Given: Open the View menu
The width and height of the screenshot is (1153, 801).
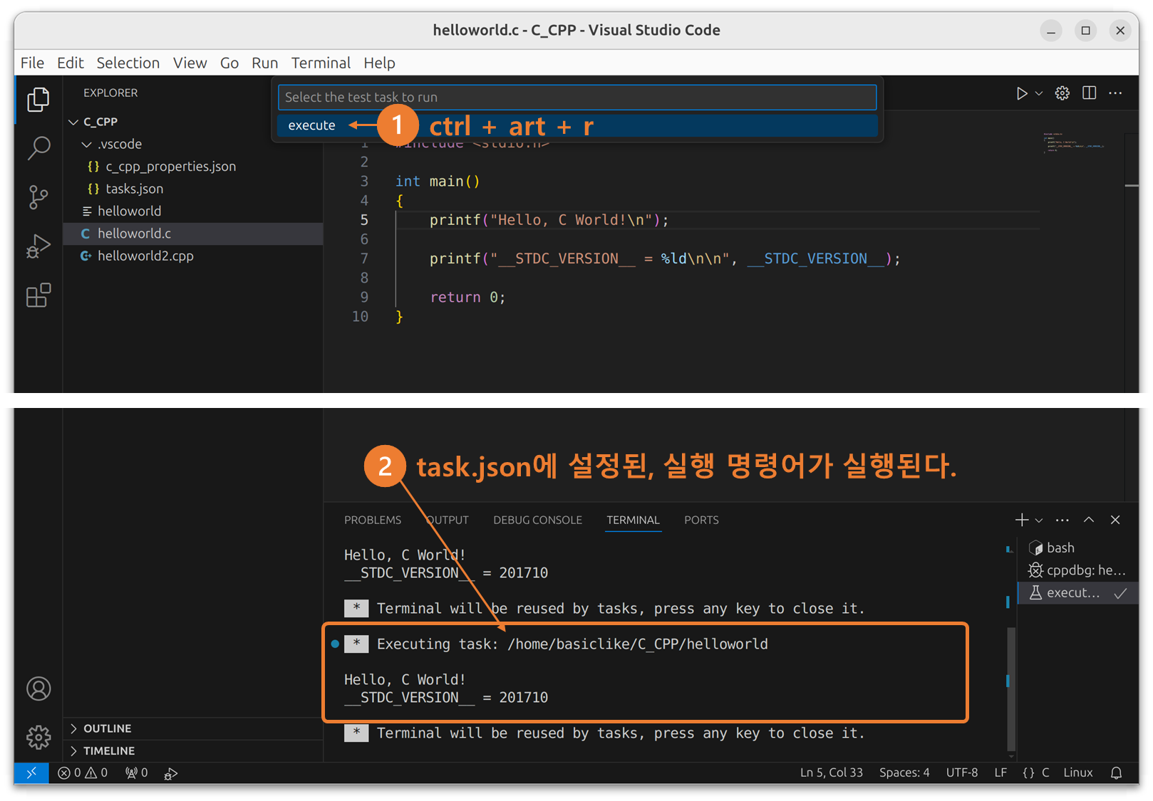Looking at the screenshot, I should pos(190,63).
